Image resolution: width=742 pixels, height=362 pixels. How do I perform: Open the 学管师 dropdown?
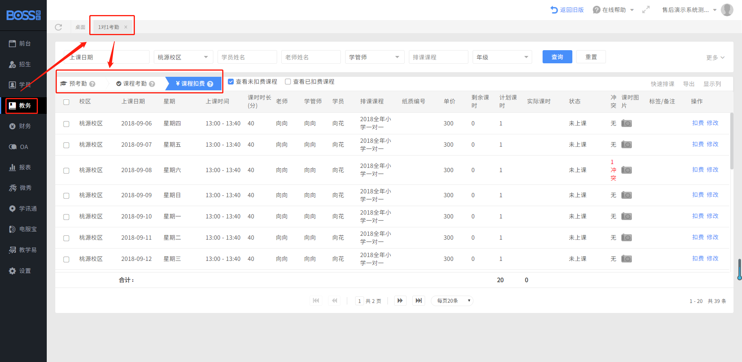(375, 57)
